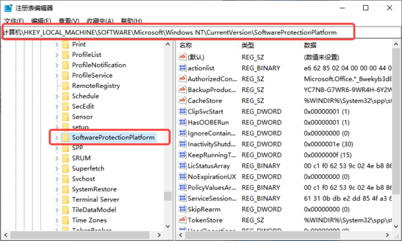The height and width of the screenshot is (241, 402).
Task: Expand the Print key
Action: coord(56,45)
